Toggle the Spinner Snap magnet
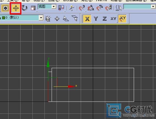The image size is (156, 119). pyautogui.click(x=108, y=8)
